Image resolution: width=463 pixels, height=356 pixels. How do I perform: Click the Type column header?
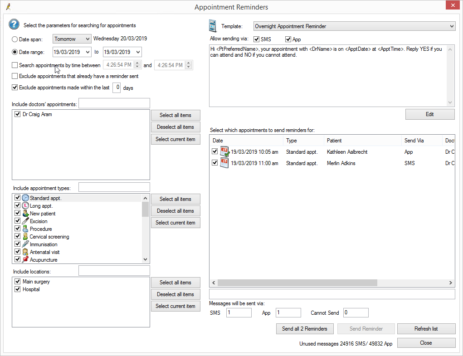click(303, 141)
